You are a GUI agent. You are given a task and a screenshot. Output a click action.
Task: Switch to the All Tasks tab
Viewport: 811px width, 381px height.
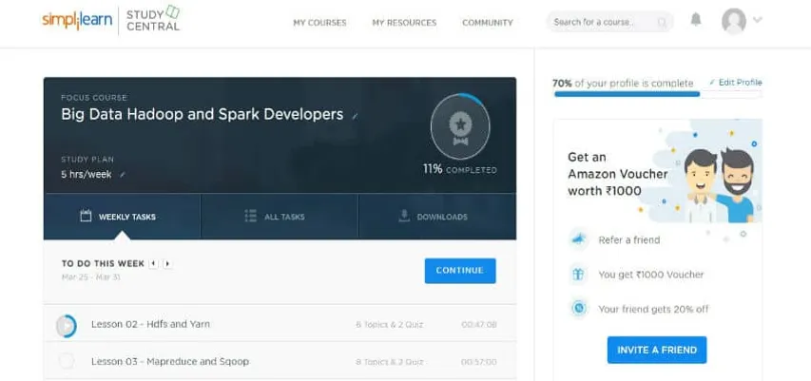tap(279, 217)
